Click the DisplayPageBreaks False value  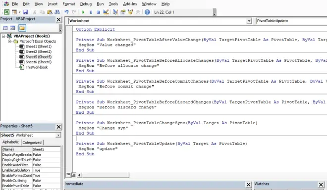tap(47, 155)
